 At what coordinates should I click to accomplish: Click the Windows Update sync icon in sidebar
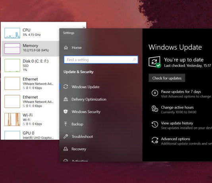click(66, 87)
